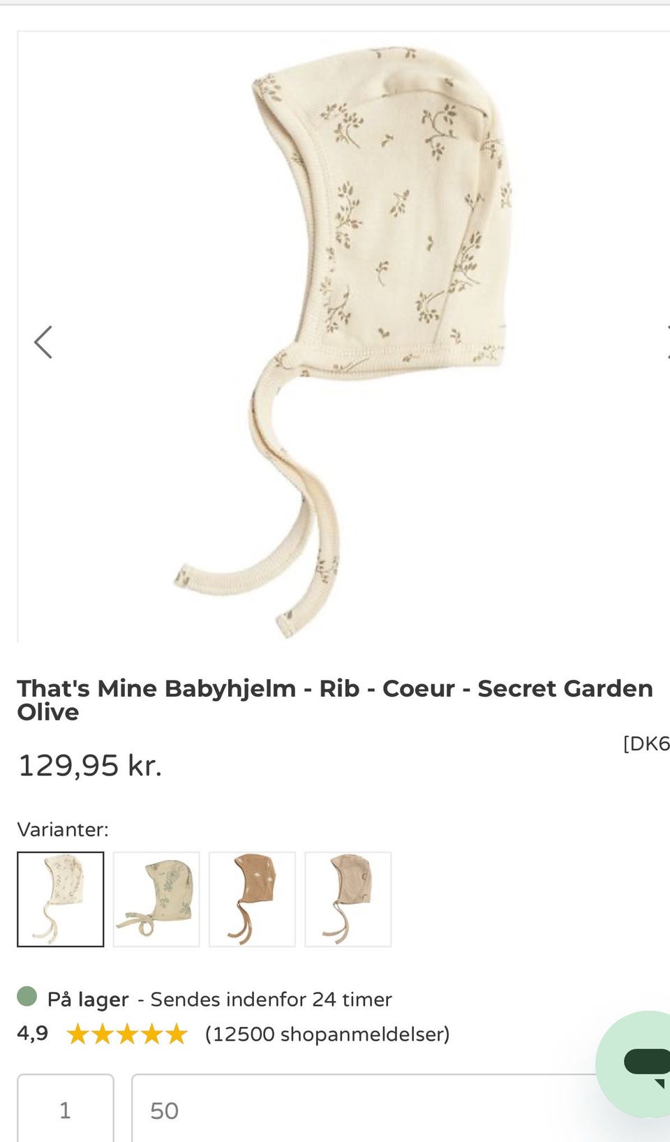Go to previous product image with left arrow
This screenshot has width=670, height=1142.
[43, 342]
